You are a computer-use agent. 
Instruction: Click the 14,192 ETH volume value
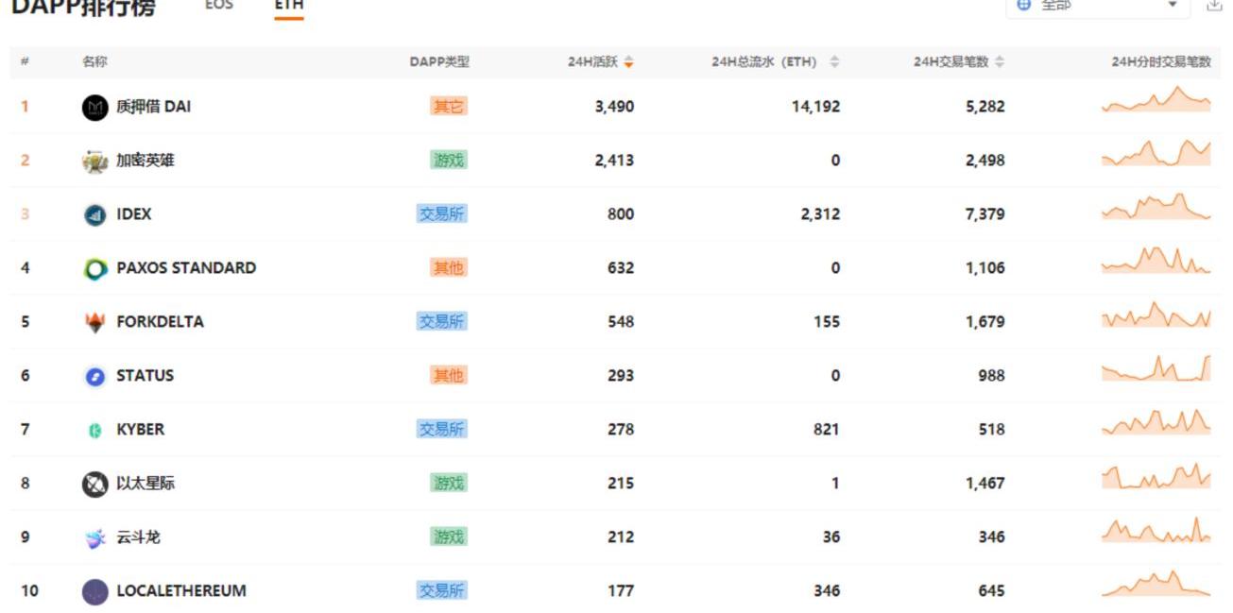click(x=816, y=107)
